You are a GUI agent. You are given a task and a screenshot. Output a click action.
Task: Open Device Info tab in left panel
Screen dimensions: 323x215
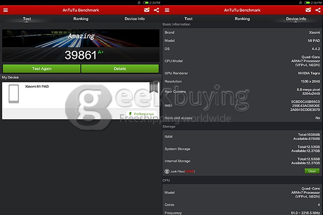pyautogui.click(x=134, y=19)
